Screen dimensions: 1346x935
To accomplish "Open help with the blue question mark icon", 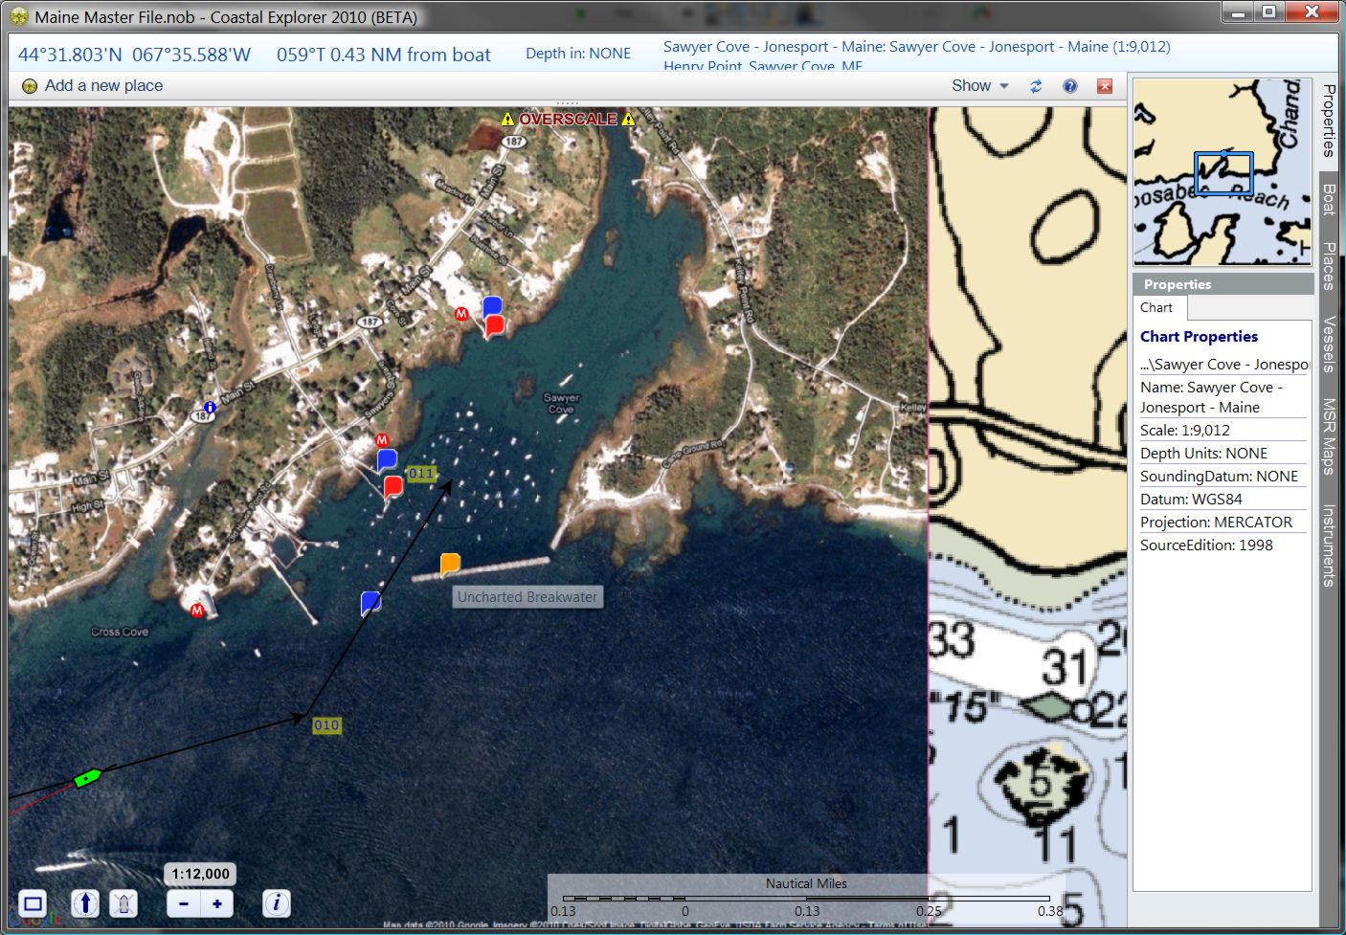I will tap(1070, 86).
